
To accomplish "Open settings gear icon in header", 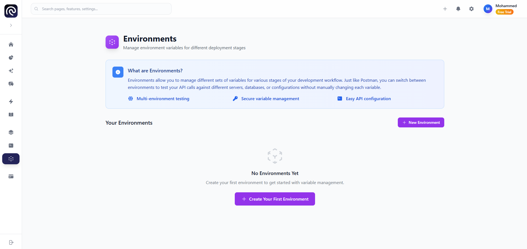I will [x=471, y=9].
